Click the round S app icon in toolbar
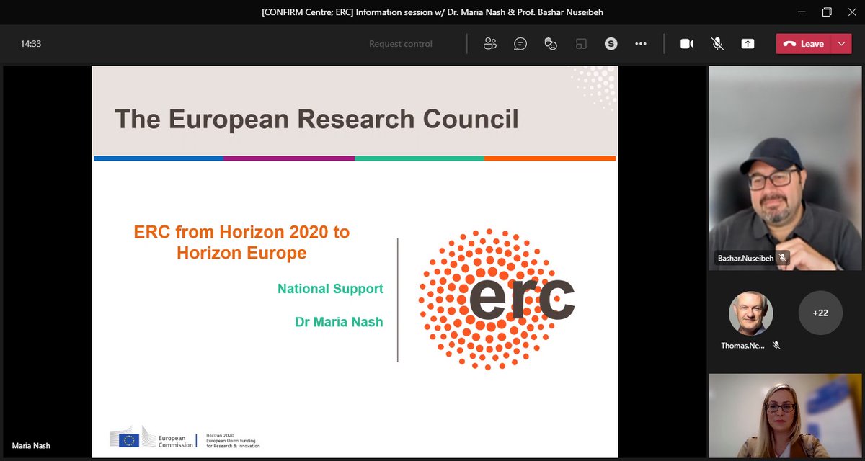This screenshot has height=461, width=865. pos(611,44)
